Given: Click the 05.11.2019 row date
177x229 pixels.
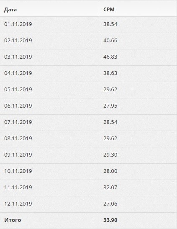Looking at the screenshot, I should [x=18, y=90].
